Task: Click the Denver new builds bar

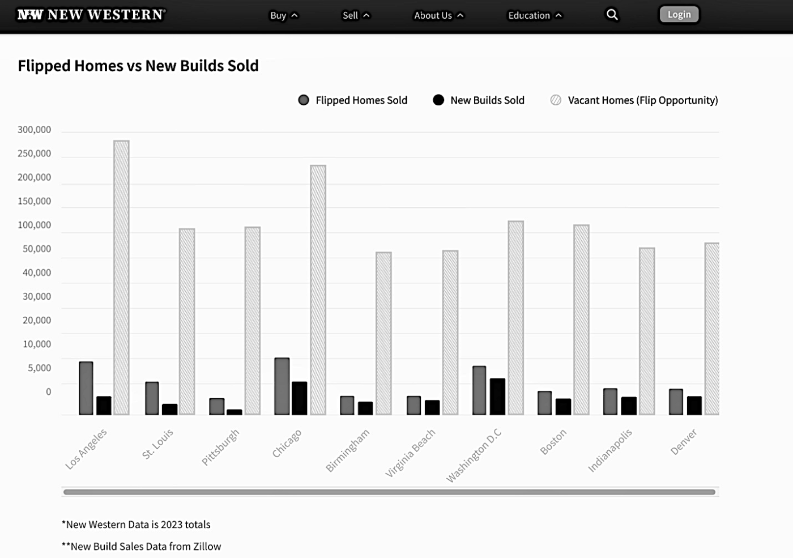Action: tap(694, 406)
